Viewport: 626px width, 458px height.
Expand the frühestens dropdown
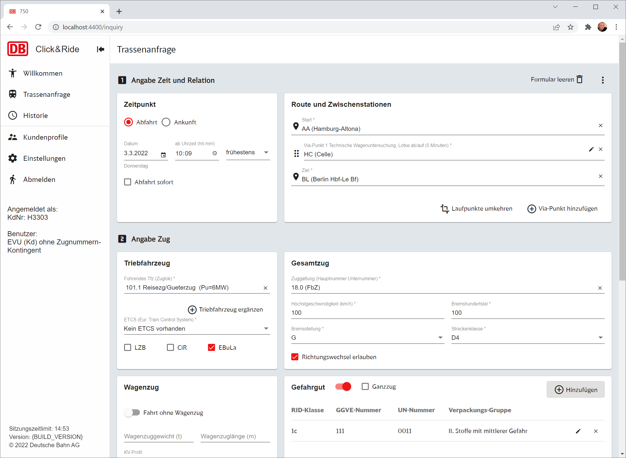248,153
